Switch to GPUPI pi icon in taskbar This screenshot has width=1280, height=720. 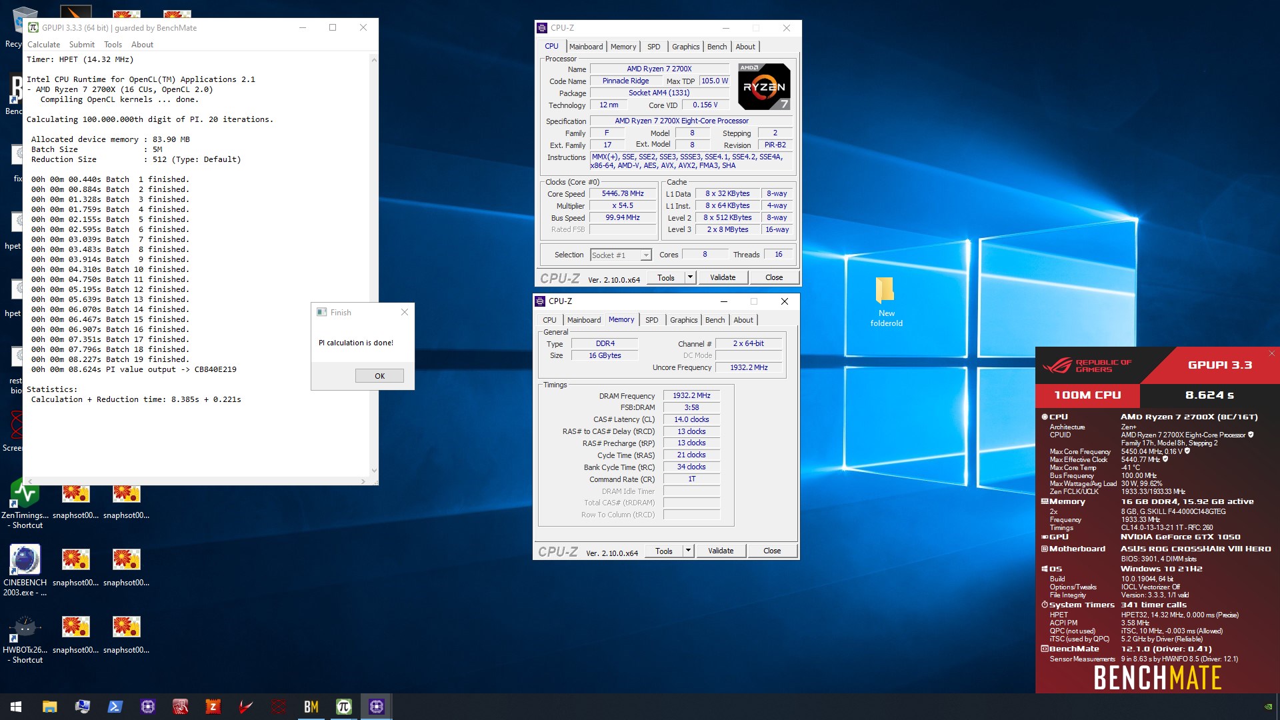343,707
